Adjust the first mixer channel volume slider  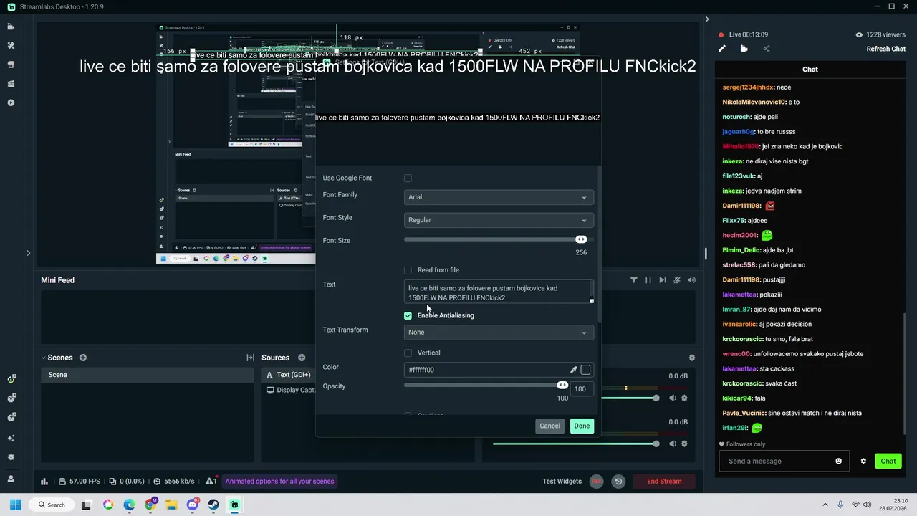656,398
